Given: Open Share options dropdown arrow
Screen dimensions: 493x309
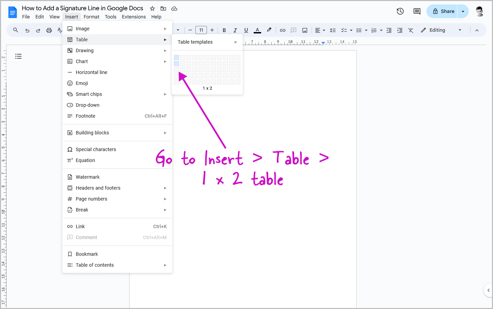Looking at the screenshot, I should click(x=463, y=11).
